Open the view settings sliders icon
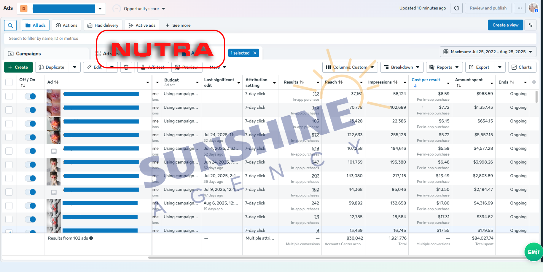The height and width of the screenshot is (272, 543). point(531,25)
